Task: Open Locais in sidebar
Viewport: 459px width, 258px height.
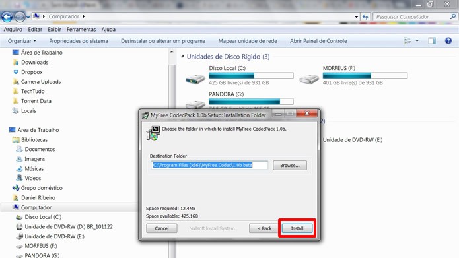Action: (x=28, y=111)
